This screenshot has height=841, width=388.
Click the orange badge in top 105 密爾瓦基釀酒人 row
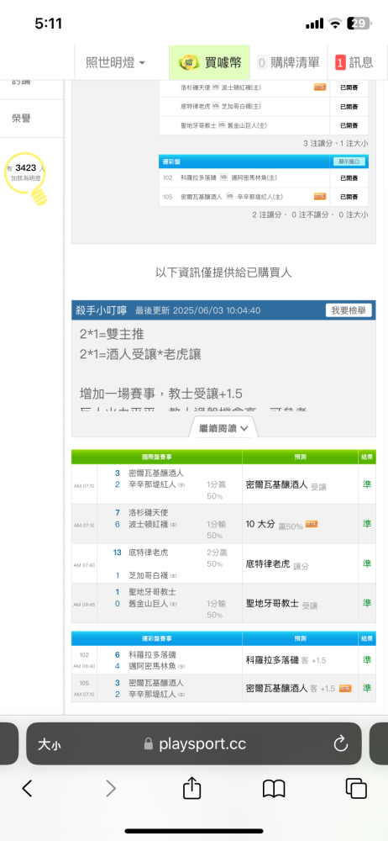319,196
